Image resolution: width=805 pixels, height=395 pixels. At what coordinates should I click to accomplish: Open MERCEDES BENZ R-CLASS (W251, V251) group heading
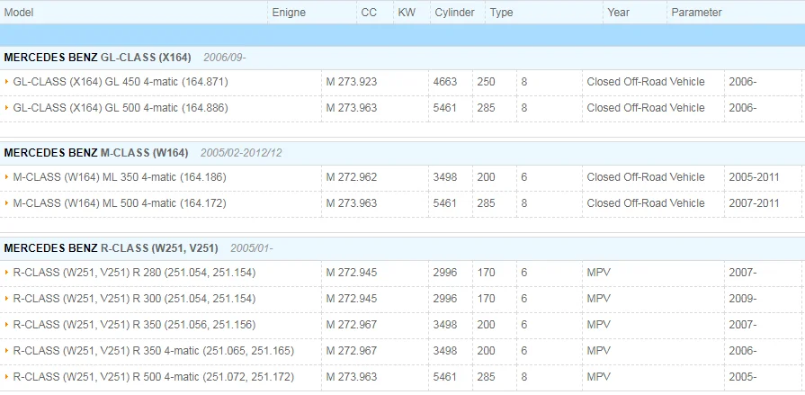click(x=111, y=248)
